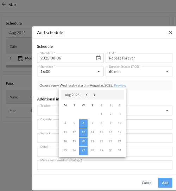This screenshot has width=176, height=191.
Task: Open the Teacher dropdown arrow
Action: click(167, 110)
